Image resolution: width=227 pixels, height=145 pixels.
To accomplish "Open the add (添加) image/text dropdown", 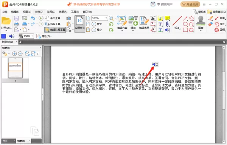I will click(133, 23).
